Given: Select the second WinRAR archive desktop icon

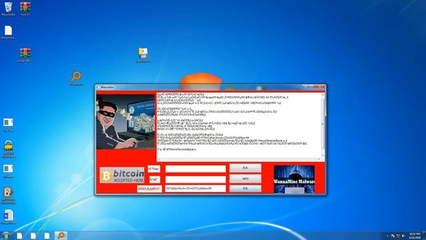Looking at the screenshot, I should pos(25,55).
